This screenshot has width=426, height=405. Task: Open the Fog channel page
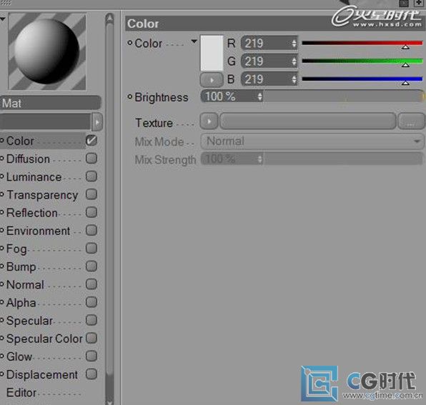pos(16,249)
